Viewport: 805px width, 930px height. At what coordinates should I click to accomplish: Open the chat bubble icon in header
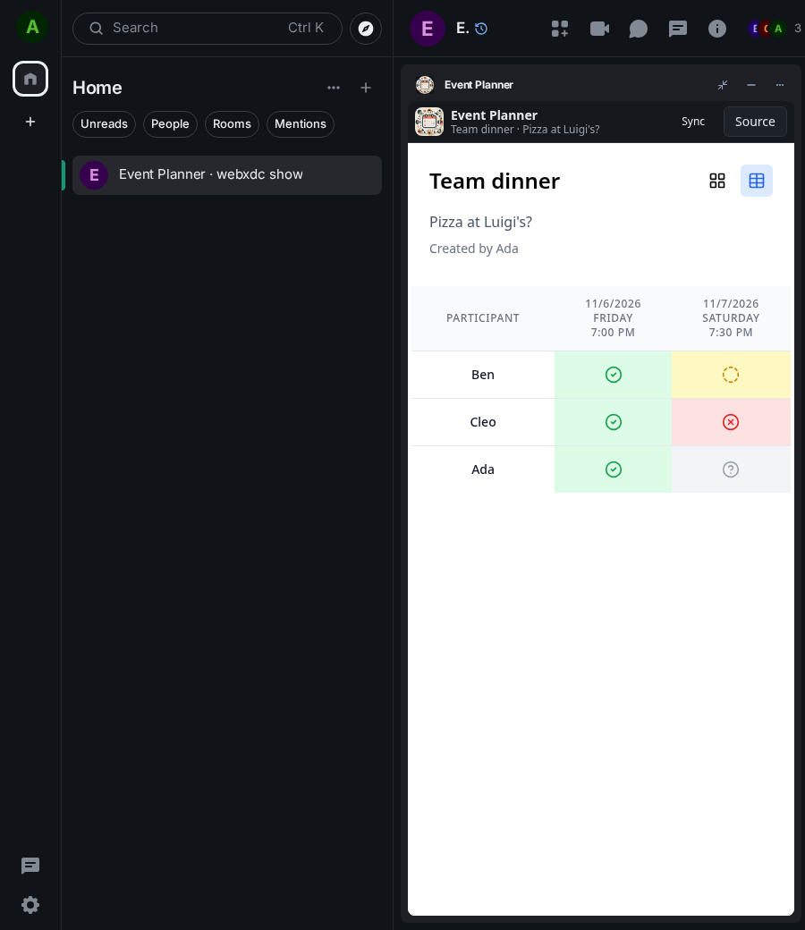click(x=639, y=29)
